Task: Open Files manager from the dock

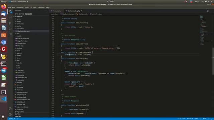Action: click(4, 21)
